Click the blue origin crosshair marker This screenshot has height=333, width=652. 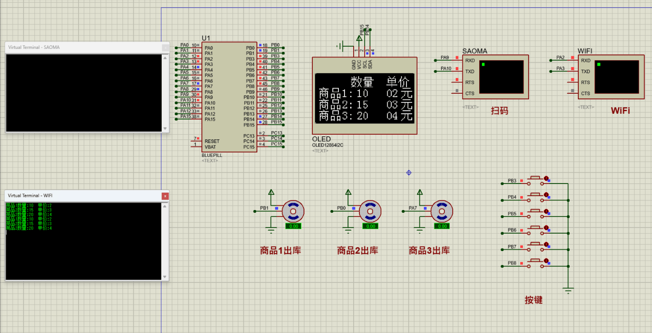coord(409,173)
